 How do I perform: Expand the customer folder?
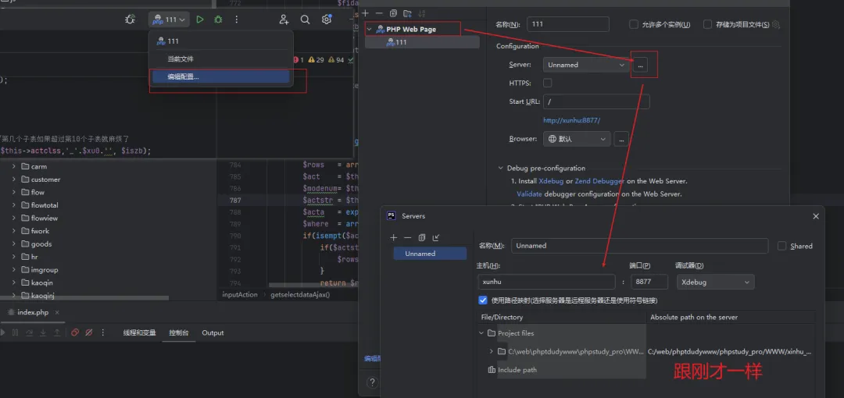coord(14,179)
